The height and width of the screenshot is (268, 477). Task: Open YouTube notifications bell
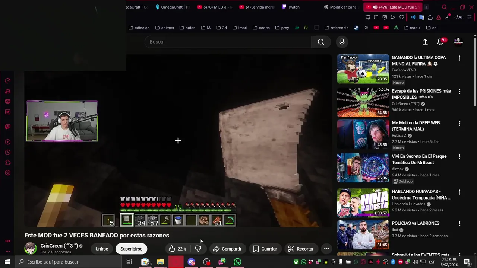pos(440,42)
